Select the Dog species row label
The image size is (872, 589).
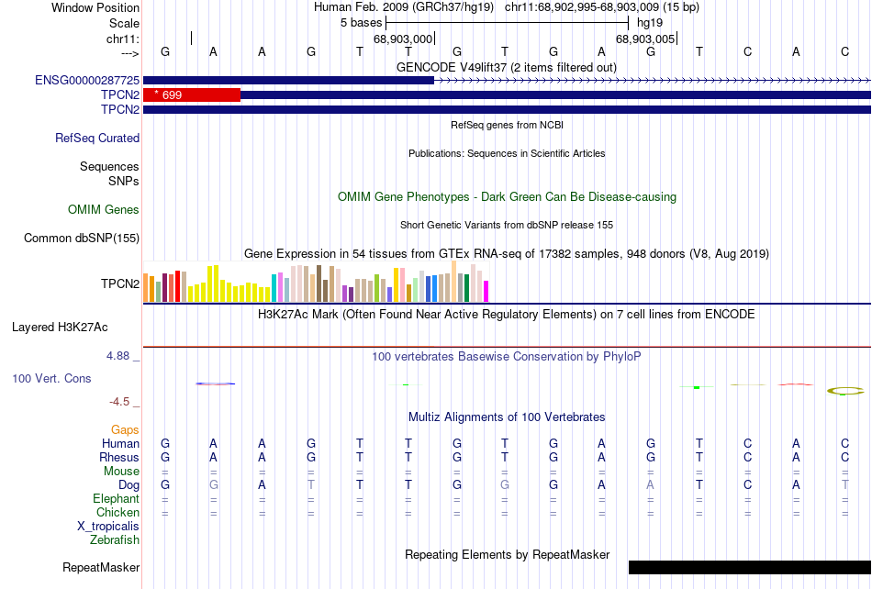129,485
